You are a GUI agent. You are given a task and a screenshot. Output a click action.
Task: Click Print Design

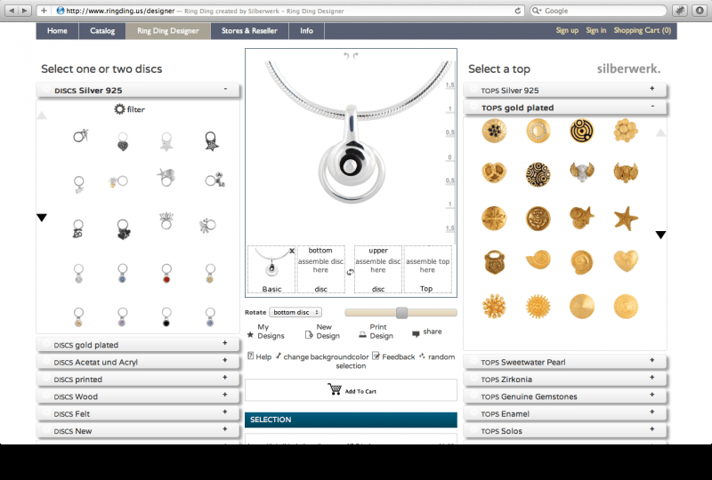pos(376,332)
